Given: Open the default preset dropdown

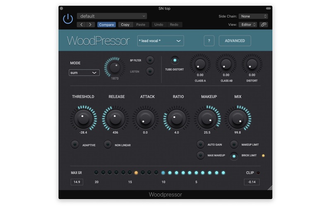Looking at the screenshot, I should (x=112, y=16).
